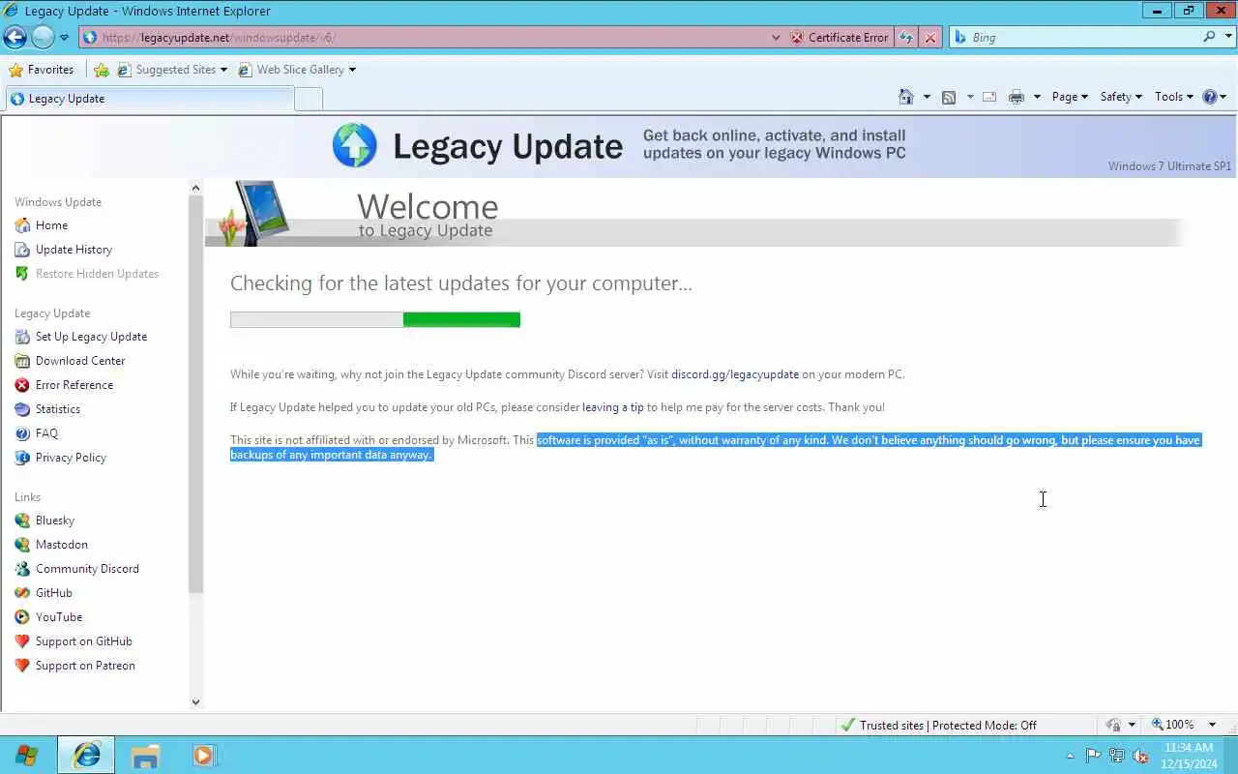
Task: Open the search provider dropdown arrow
Action: click(1228, 37)
